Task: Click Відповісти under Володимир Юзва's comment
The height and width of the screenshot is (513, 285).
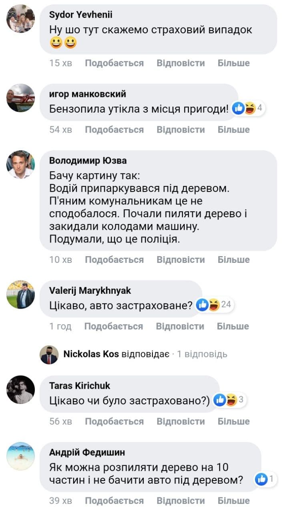Action: coord(181,260)
